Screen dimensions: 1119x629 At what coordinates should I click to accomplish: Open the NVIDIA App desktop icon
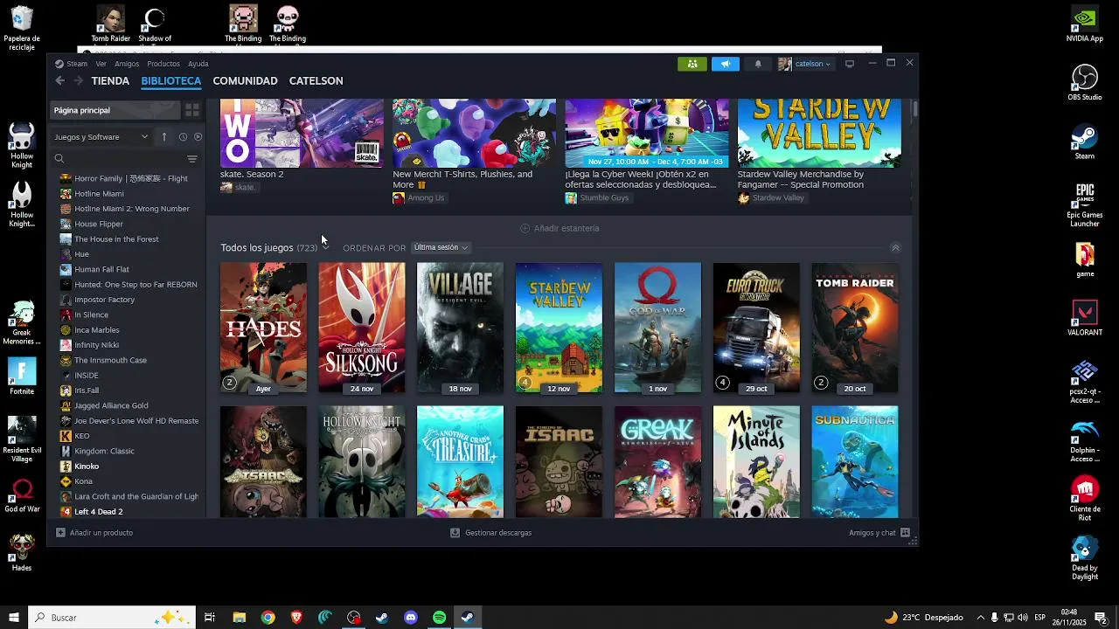click(1084, 24)
